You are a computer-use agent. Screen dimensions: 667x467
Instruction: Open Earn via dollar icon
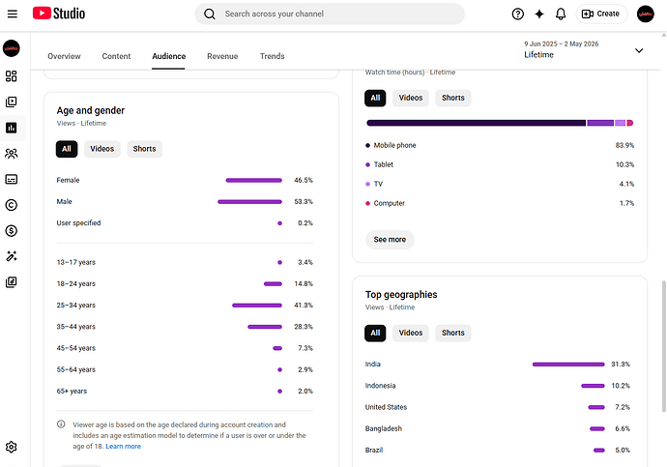[x=12, y=230]
